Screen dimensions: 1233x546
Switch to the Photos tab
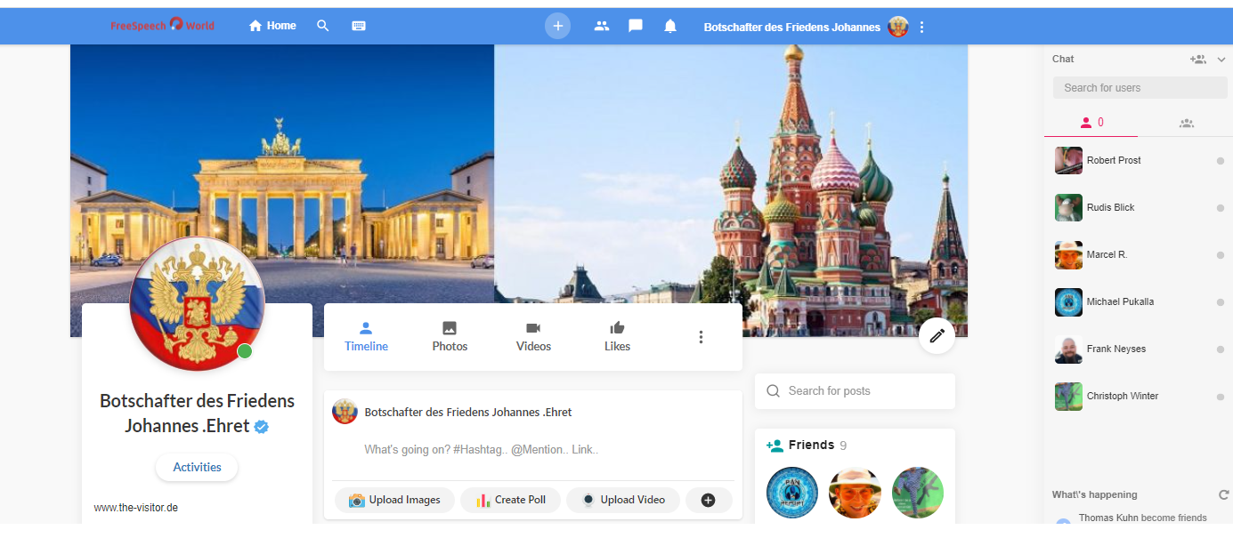click(450, 337)
